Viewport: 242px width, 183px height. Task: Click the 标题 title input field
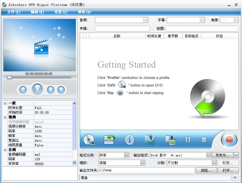click(x=202, y=29)
